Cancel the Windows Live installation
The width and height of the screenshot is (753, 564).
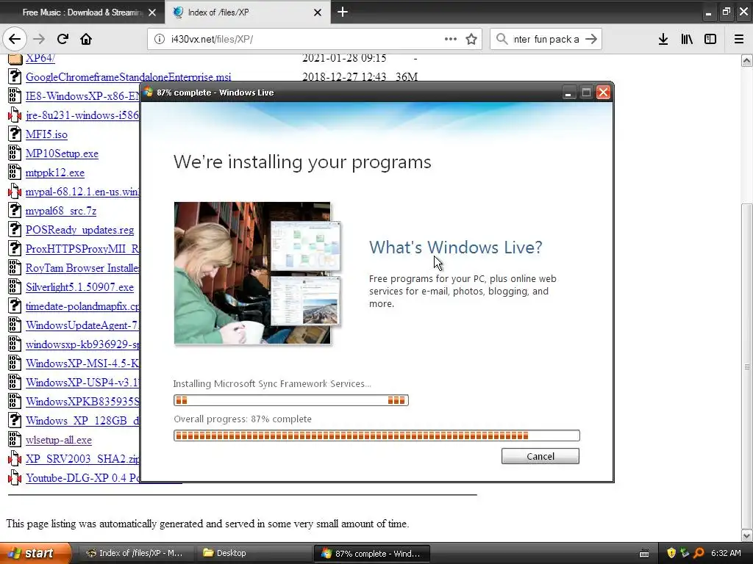point(540,456)
